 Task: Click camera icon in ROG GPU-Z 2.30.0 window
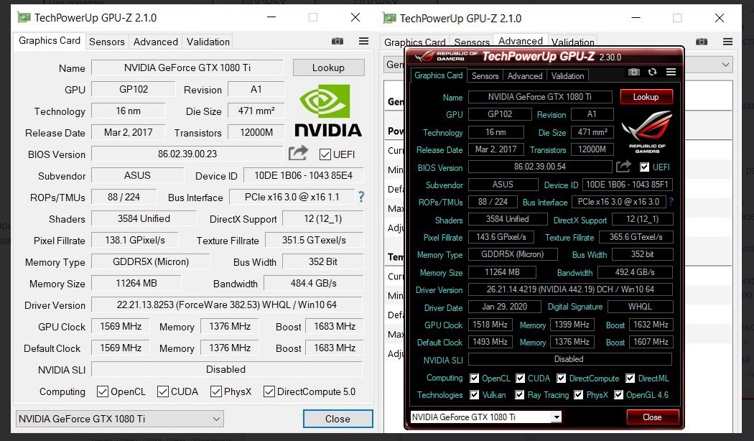(x=634, y=72)
